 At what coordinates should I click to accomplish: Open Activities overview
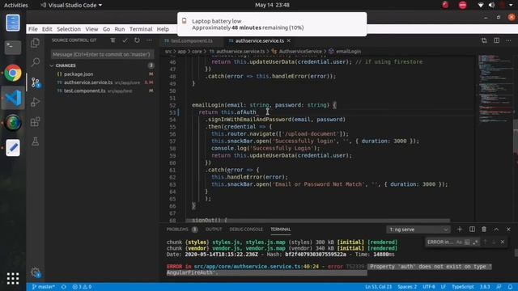click(16, 5)
